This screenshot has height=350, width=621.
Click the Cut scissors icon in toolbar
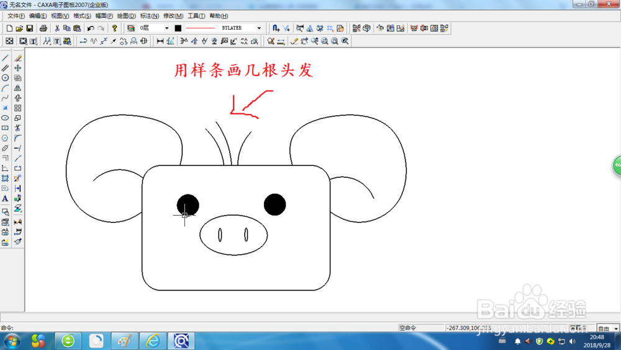[57, 28]
